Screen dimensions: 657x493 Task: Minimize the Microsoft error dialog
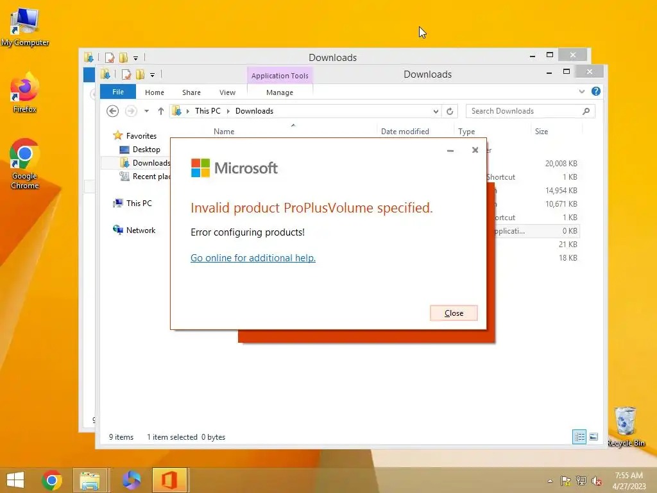pyautogui.click(x=450, y=150)
